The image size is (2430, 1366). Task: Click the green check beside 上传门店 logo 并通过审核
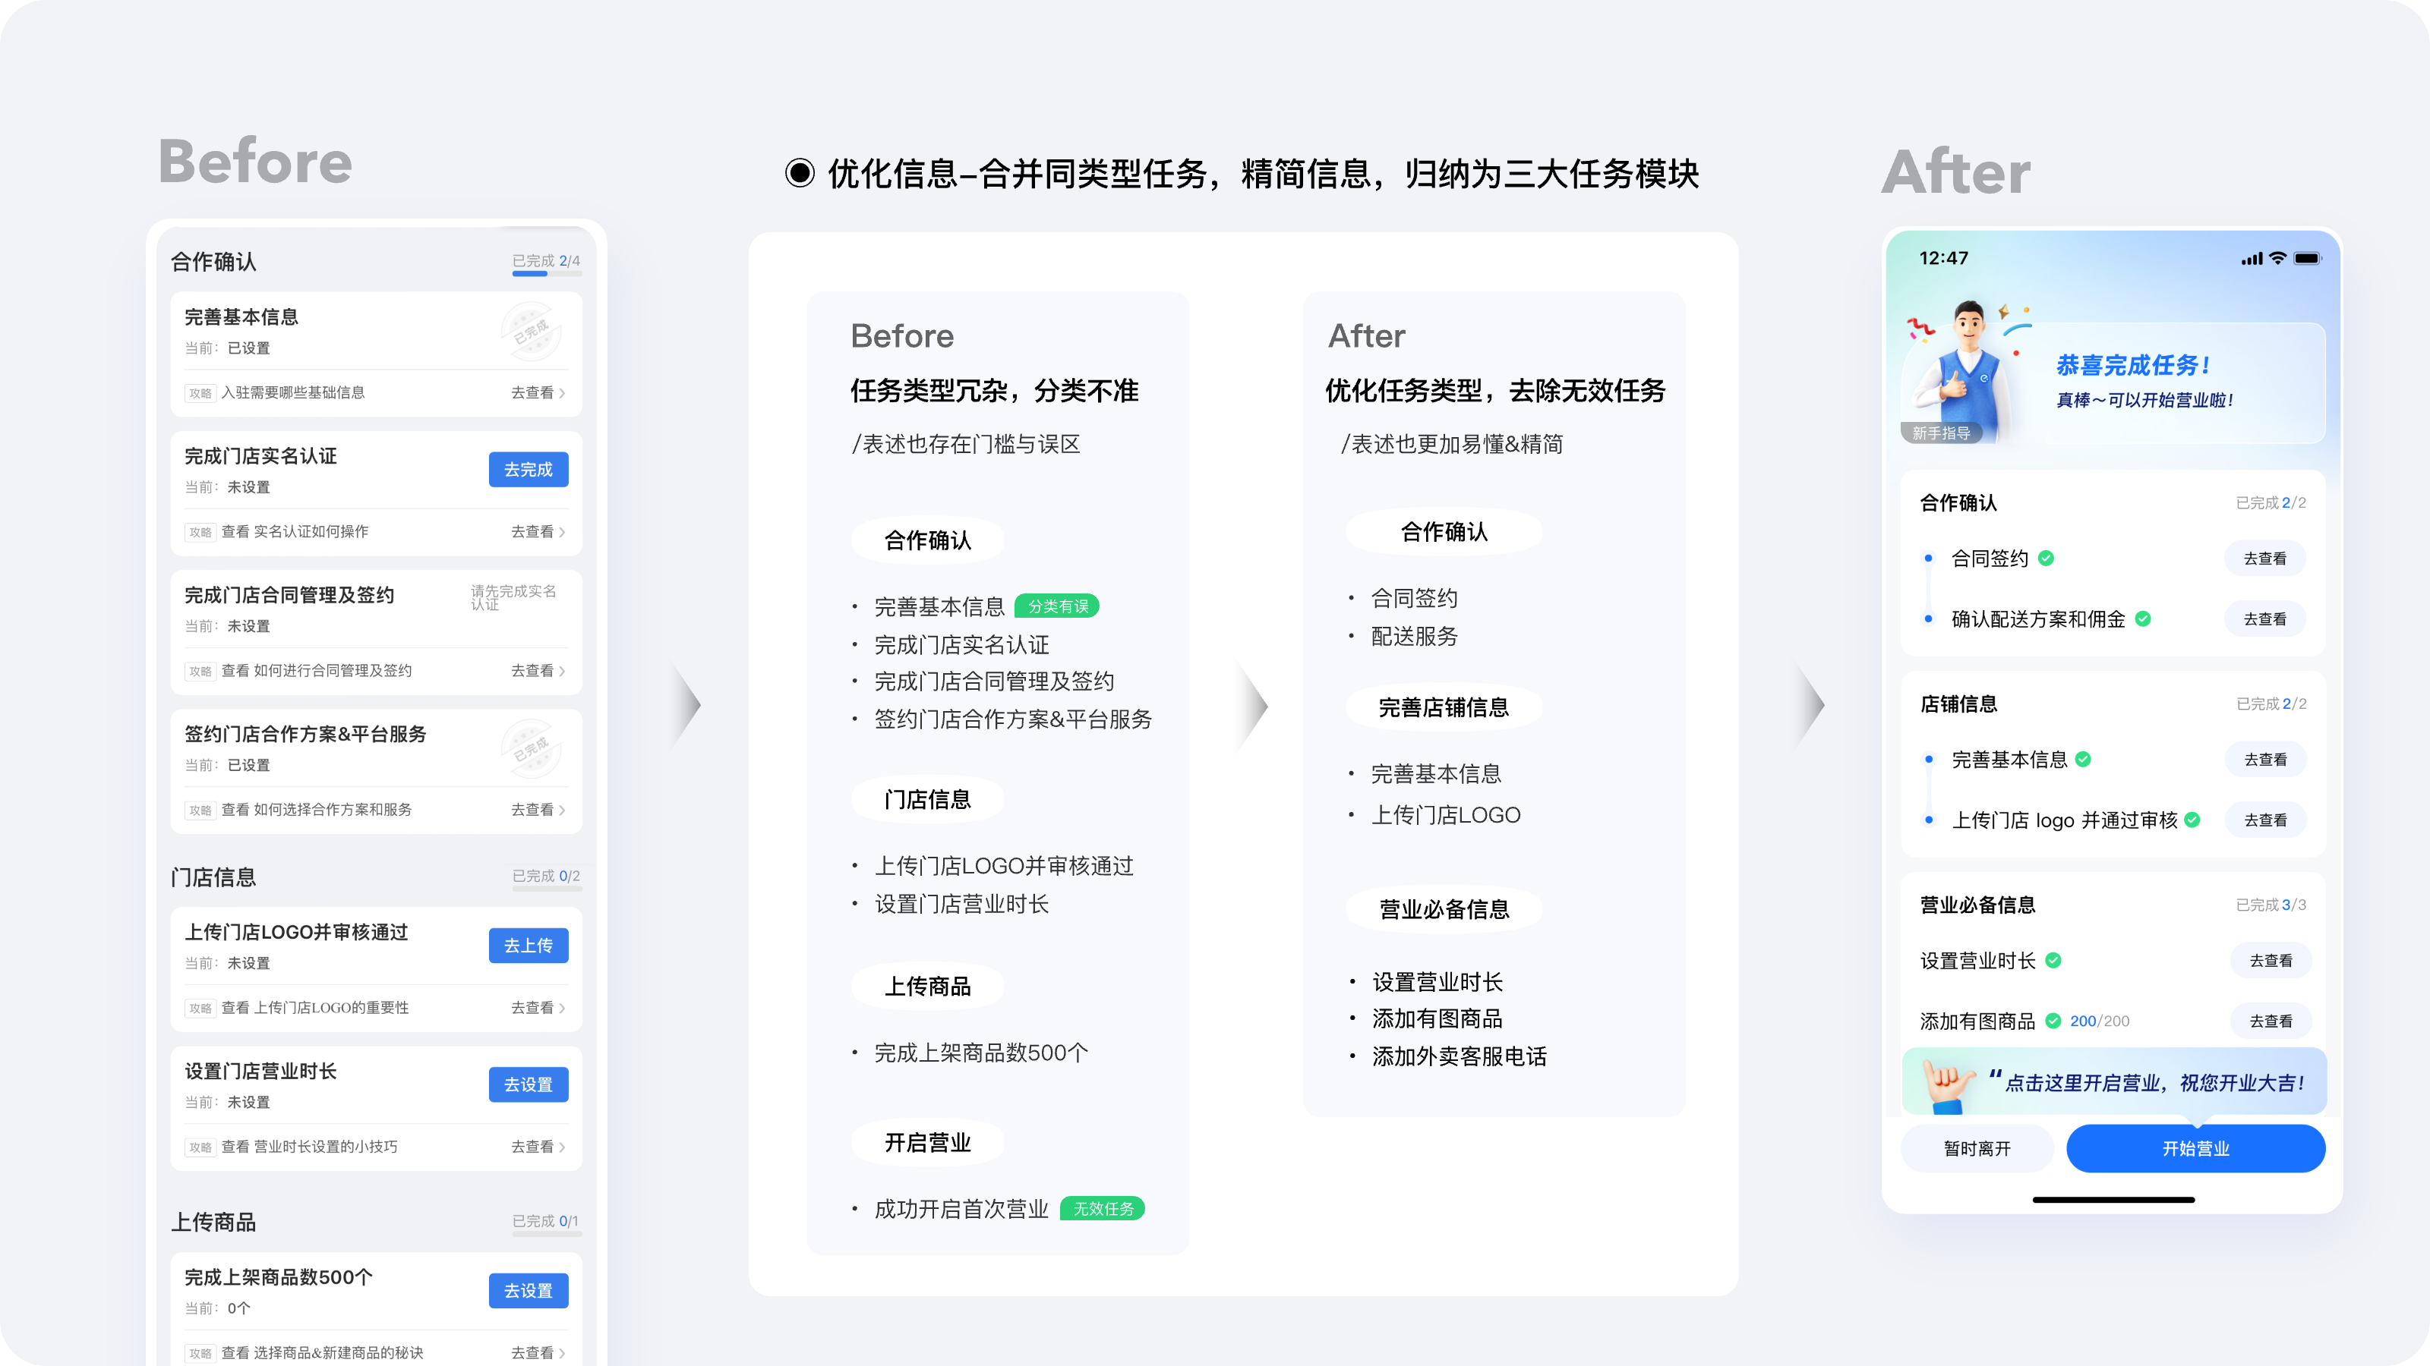click(2192, 820)
